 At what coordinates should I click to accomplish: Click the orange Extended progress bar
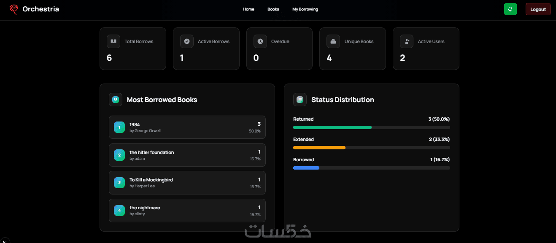(319, 148)
